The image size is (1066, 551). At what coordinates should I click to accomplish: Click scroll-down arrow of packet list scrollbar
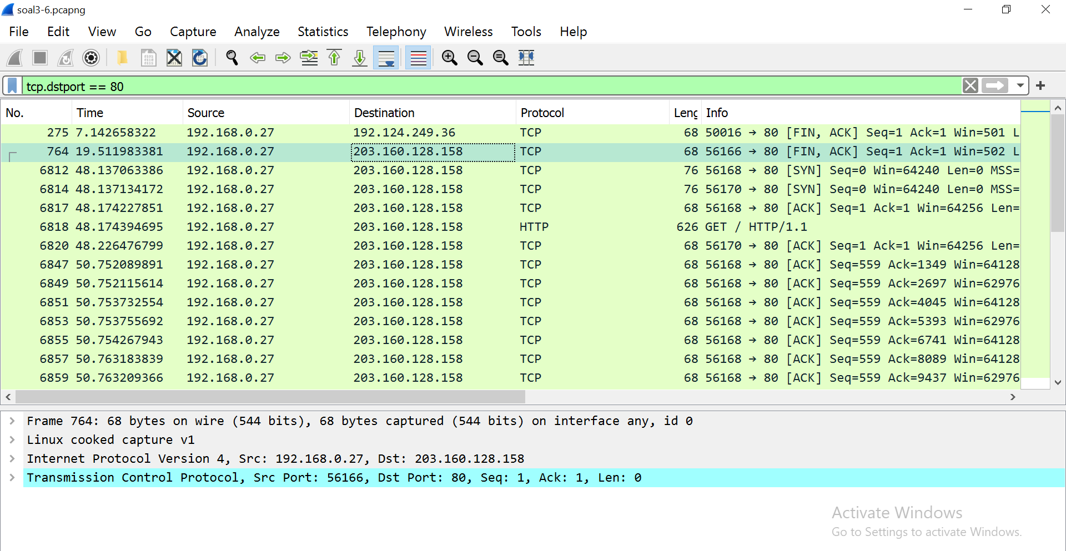pyautogui.click(x=1058, y=382)
